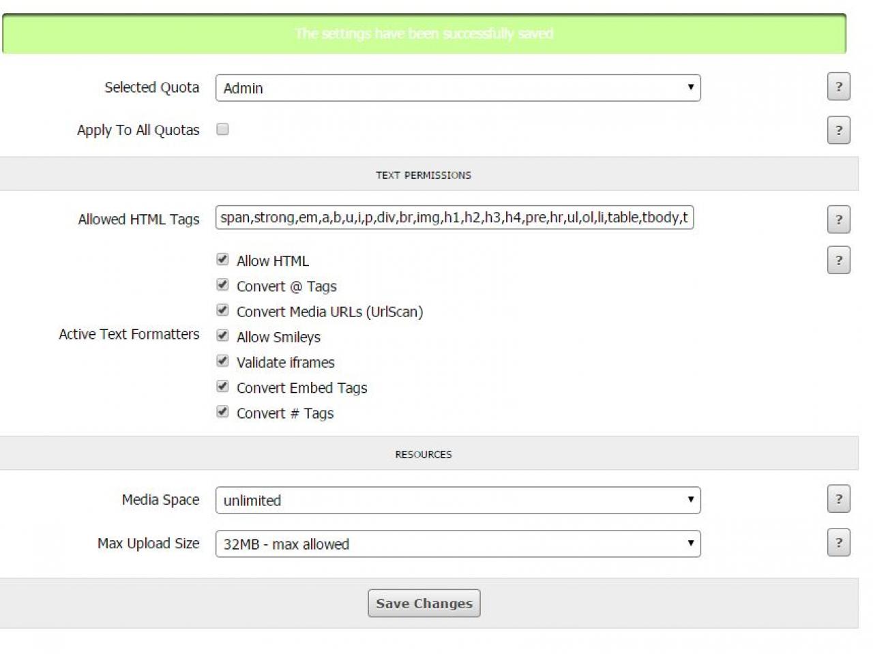873x654 pixels.
Task: Open help for Allowed HTML Tags
Action: tap(838, 220)
